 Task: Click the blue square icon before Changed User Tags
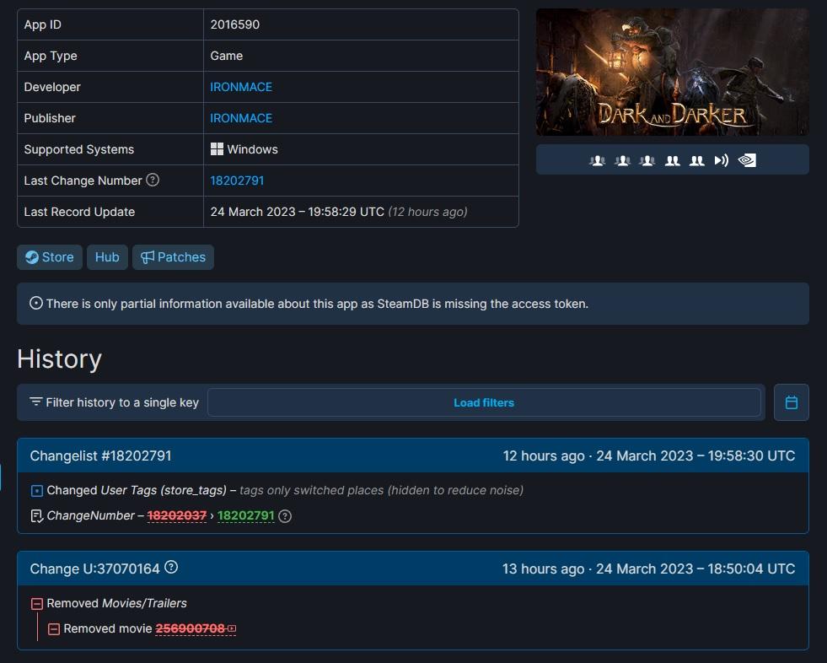(36, 490)
